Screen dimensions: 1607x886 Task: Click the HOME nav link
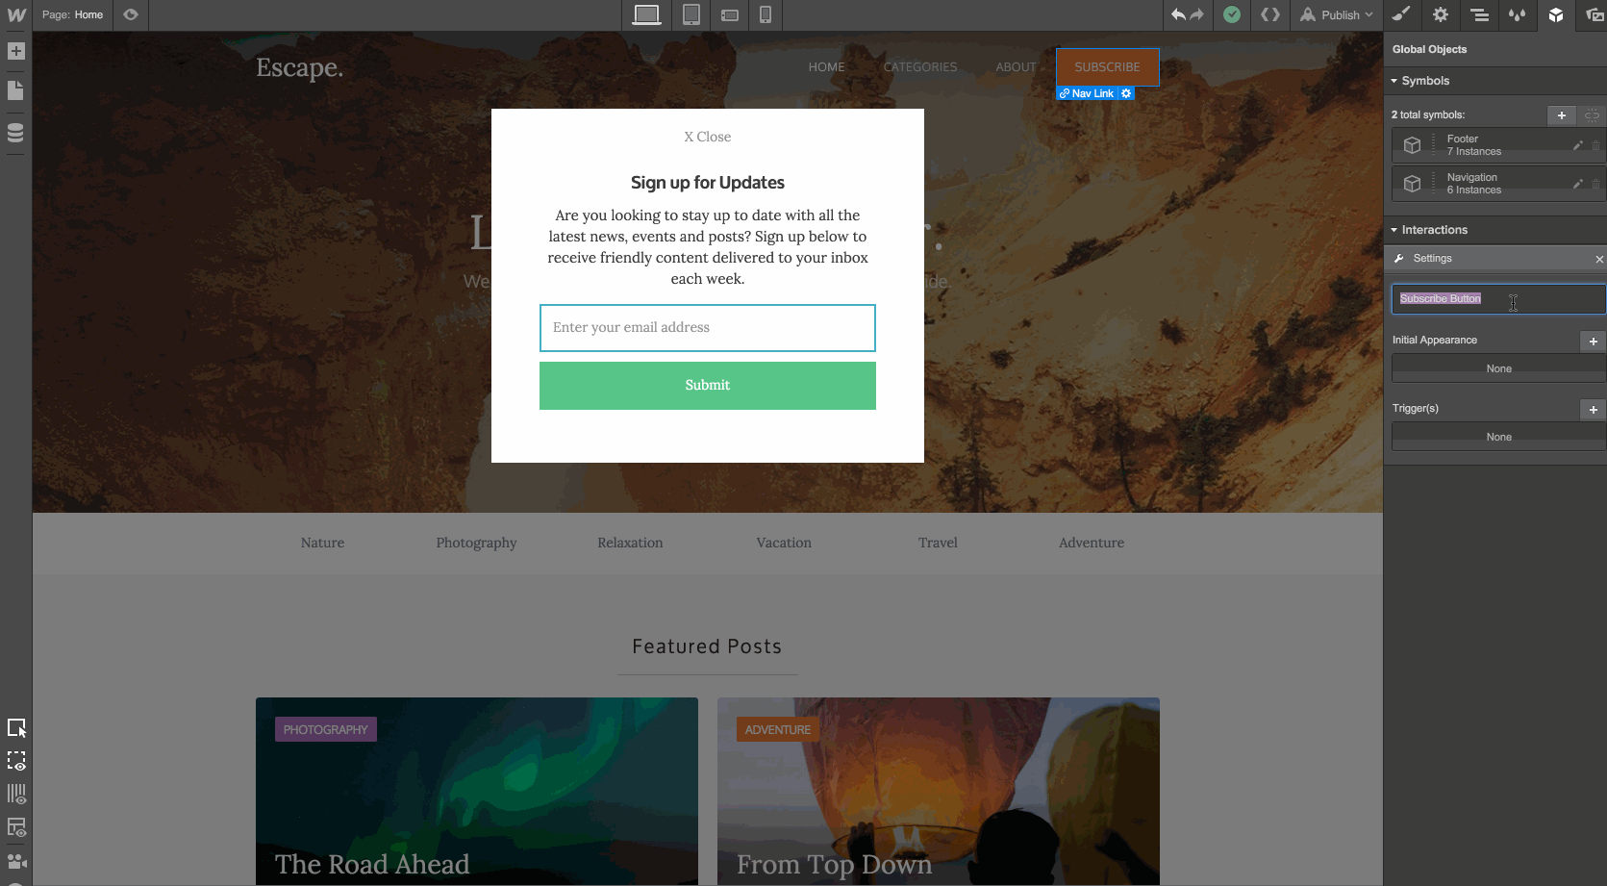827,67
